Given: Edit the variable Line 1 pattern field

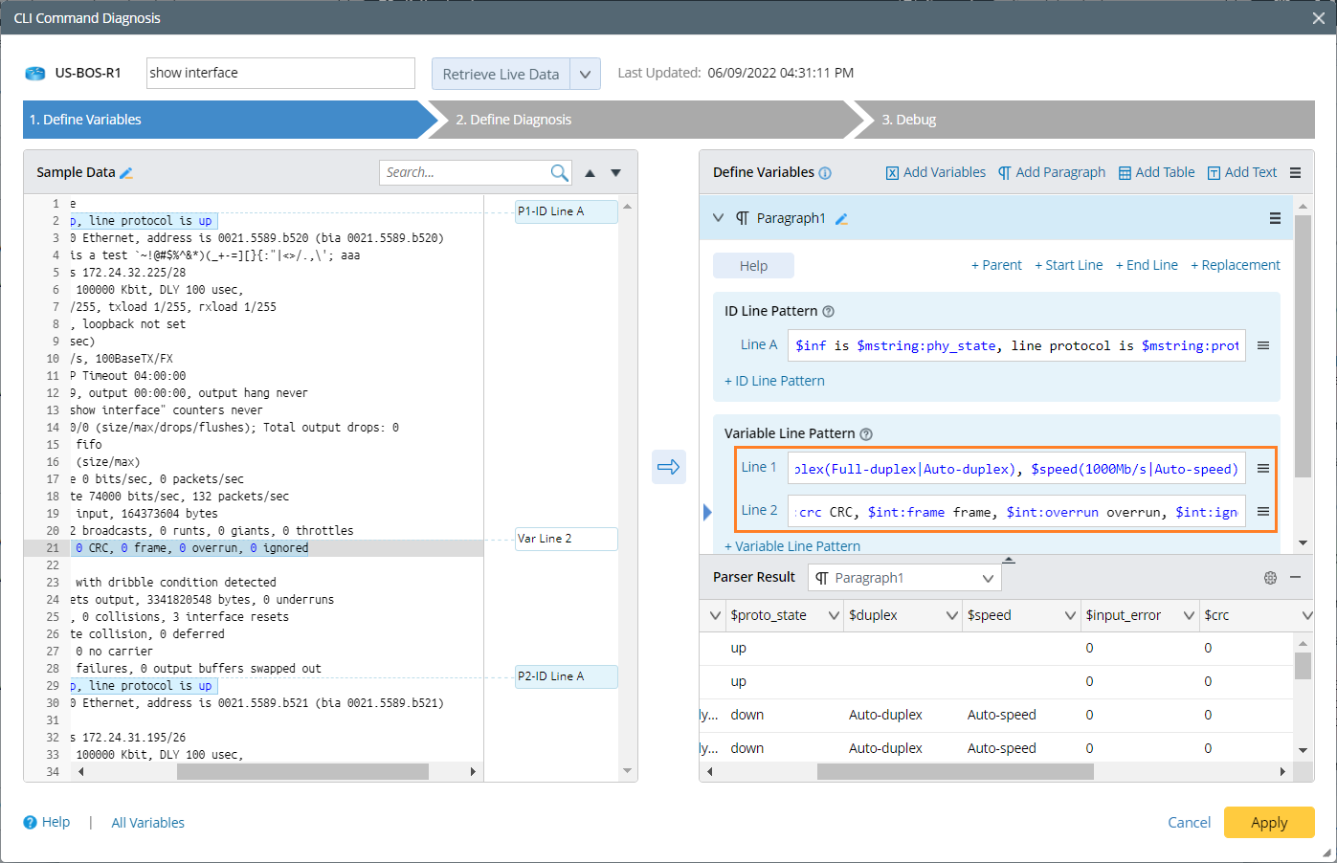Looking at the screenshot, I should pos(1016,468).
